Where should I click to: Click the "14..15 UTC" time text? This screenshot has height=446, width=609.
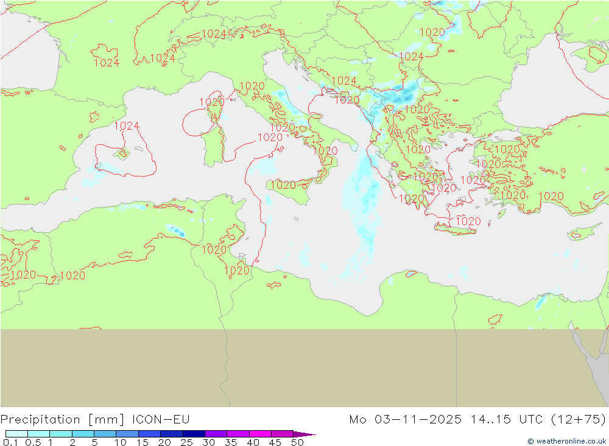click(x=507, y=419)
